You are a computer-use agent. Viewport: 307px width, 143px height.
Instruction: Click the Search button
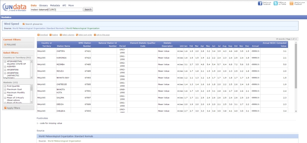click(x=88, y=9)
